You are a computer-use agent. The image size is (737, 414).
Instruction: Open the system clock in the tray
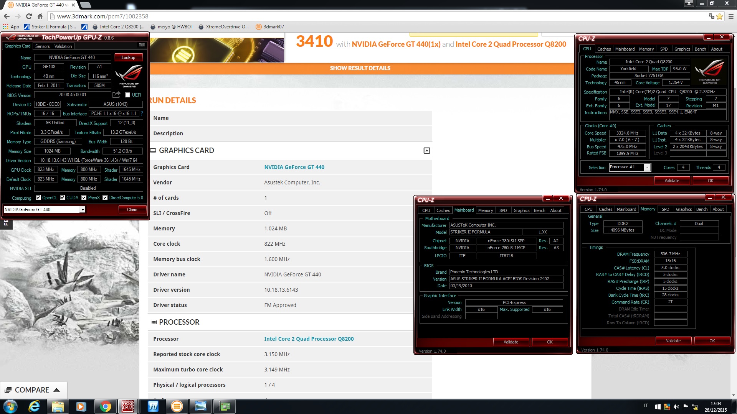coord(716,407)
